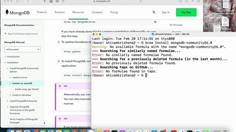Open the Safari privacy shield icon
This screenshot has width=236, height=132.
click(45, 1)
